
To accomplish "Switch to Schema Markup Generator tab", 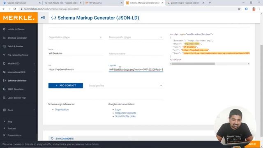I will pyautogui.click(x=145, y=3).
